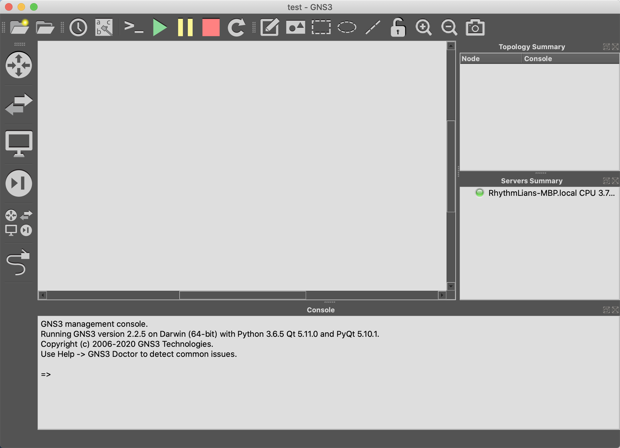Open the snapshots manager clock icon

pyautogui.click(x=78, y=27)
